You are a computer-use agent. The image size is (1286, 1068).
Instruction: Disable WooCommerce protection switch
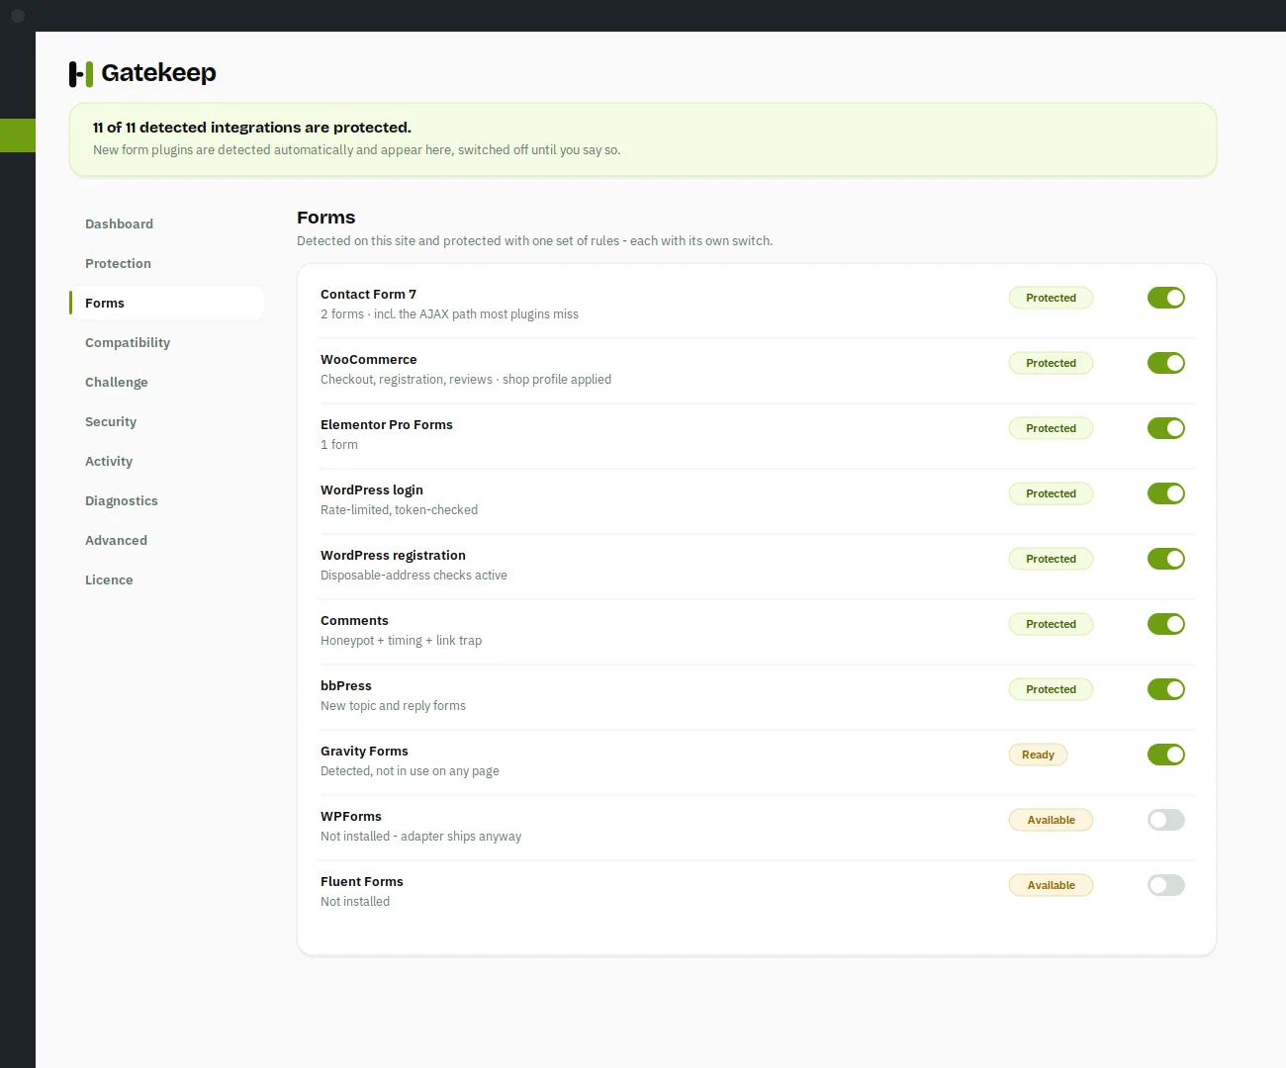pyautogui.click(x=1166, y=363)
